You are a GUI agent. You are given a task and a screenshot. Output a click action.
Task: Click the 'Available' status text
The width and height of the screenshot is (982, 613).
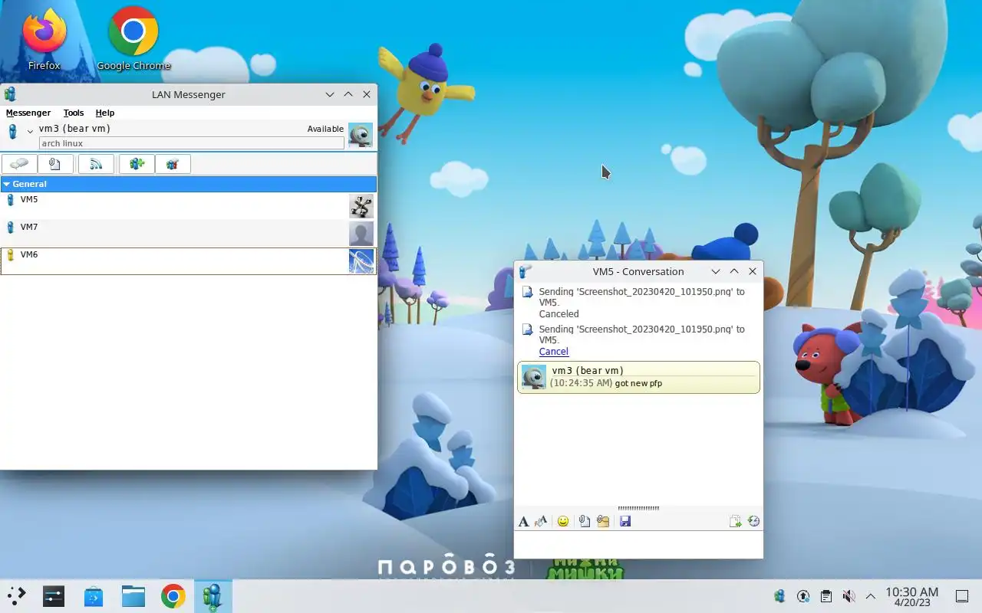325,129
